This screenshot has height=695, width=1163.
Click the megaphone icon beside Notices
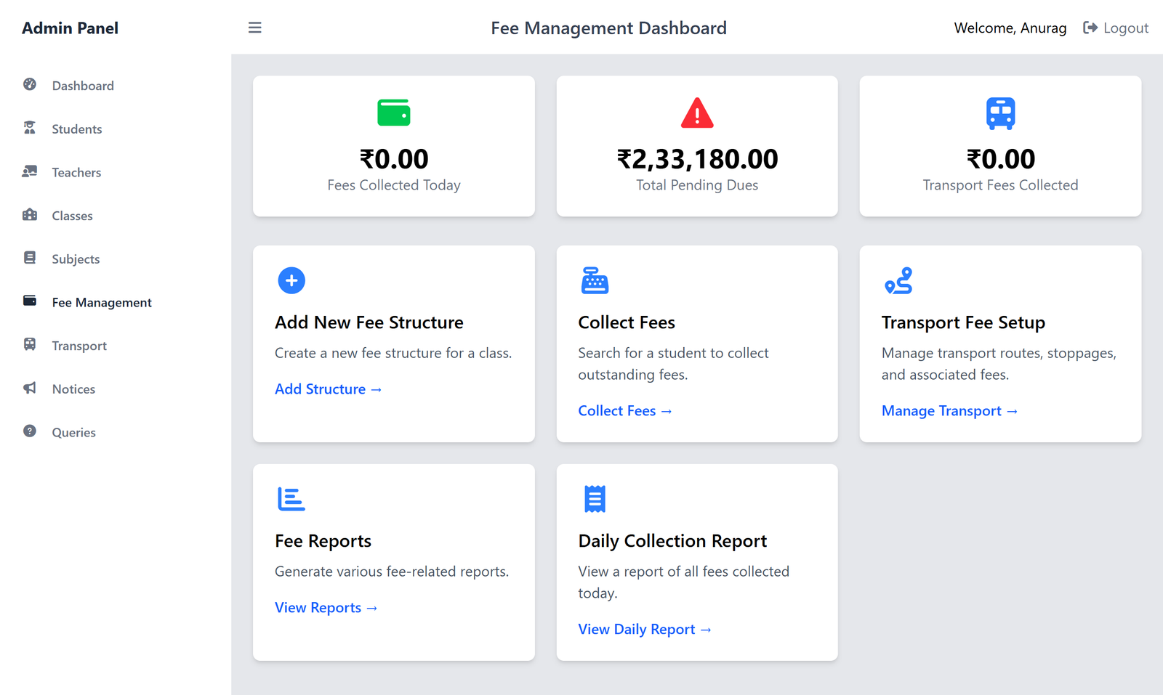point(29,388)
